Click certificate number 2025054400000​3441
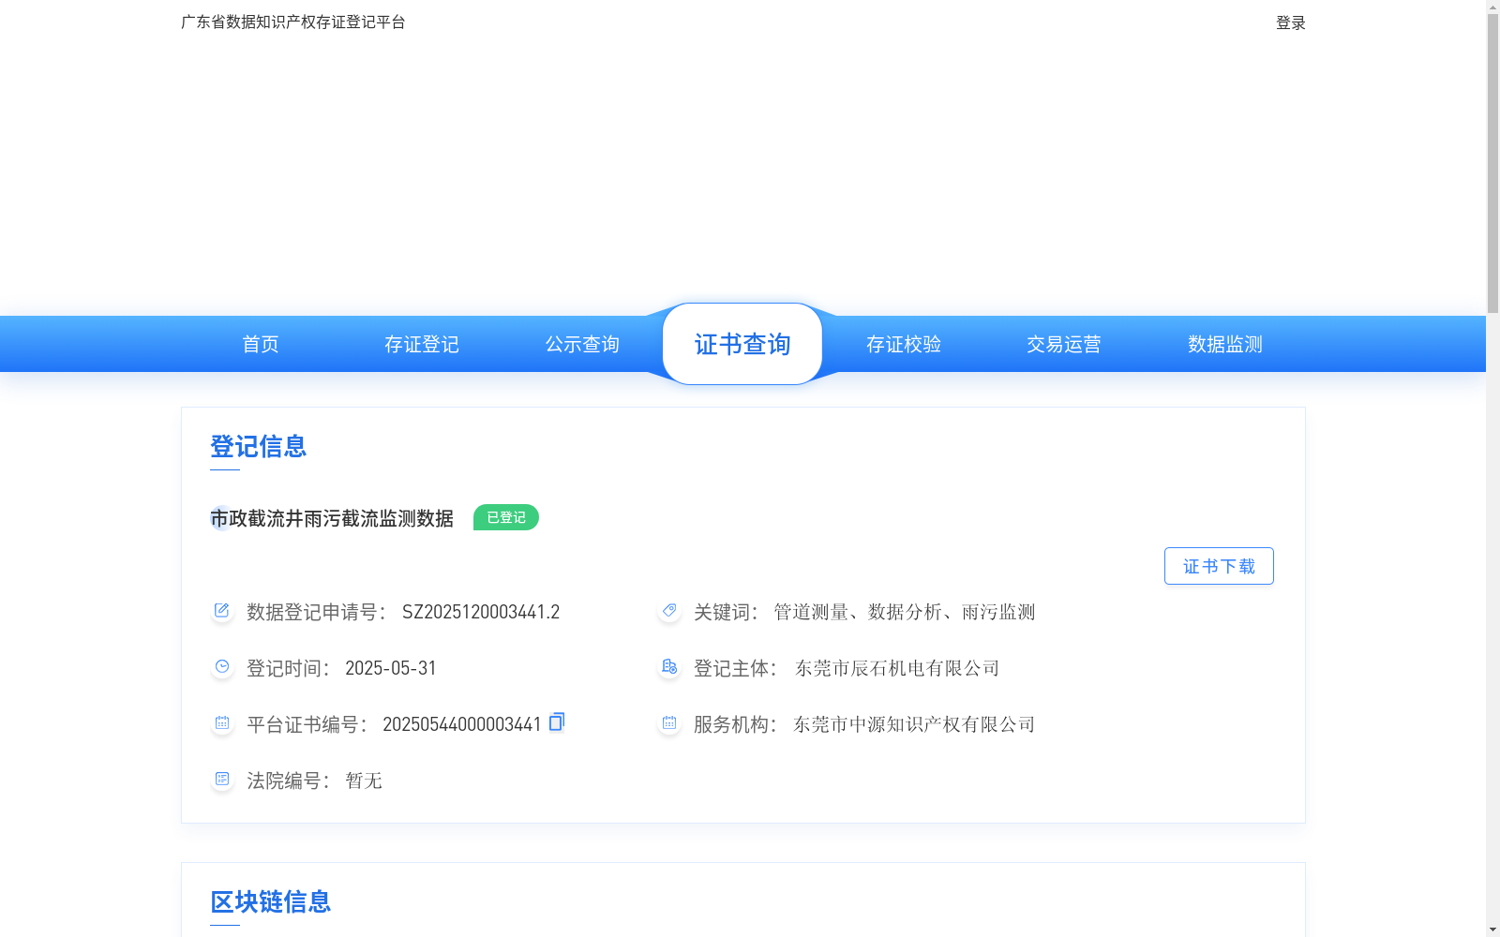Image resolution: width=1500 pixels, height=937 pixels. 462,724
